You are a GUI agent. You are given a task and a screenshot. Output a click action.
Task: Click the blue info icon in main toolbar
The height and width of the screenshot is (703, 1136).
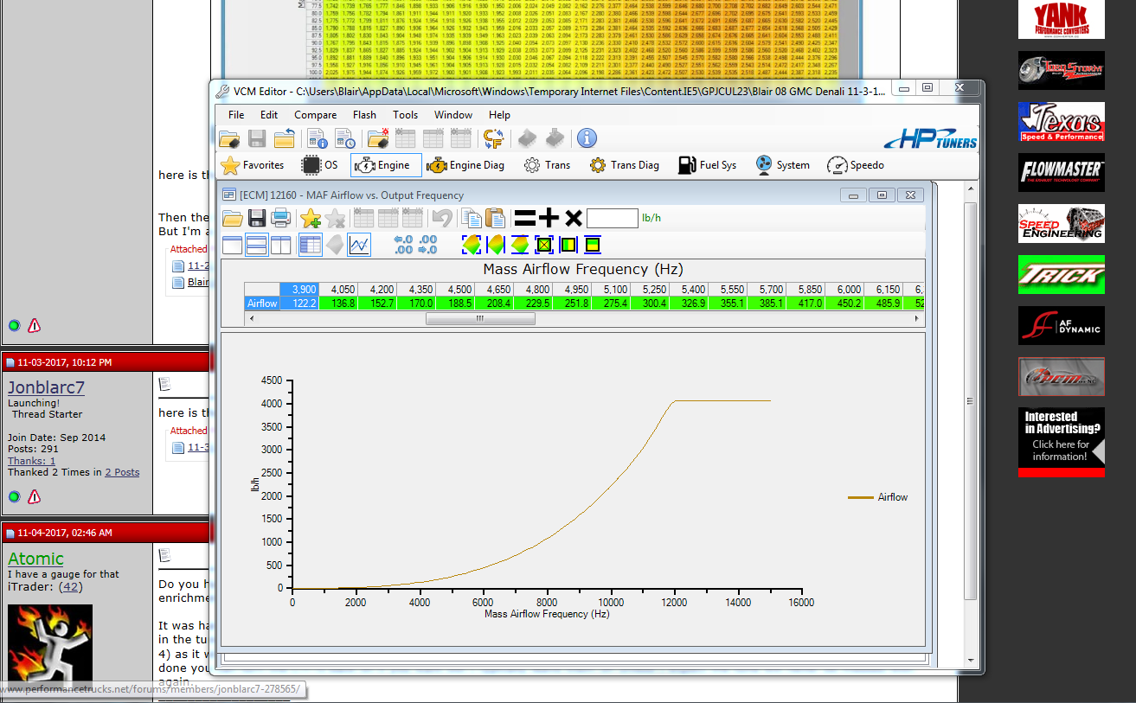(x=587, y=138)
